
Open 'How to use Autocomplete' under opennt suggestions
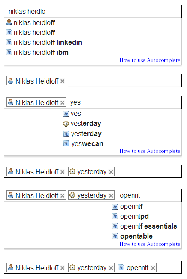coord(150,244)
